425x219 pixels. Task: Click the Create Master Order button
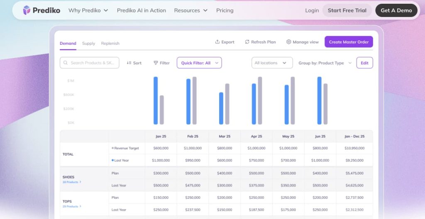349,42
